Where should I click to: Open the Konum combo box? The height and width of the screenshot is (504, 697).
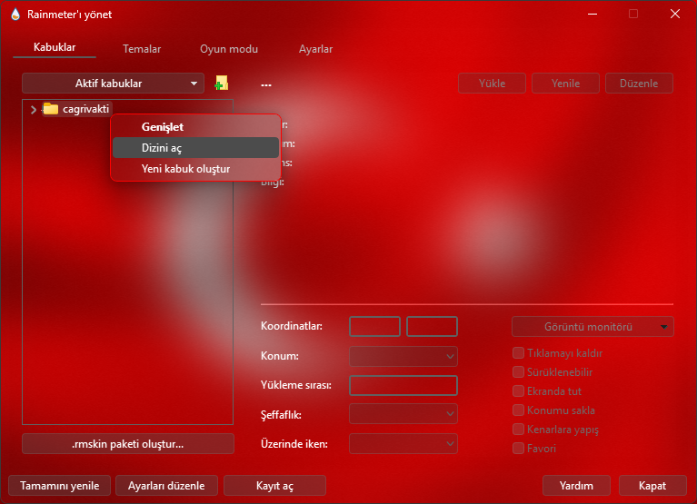click(x=403, y=356)
